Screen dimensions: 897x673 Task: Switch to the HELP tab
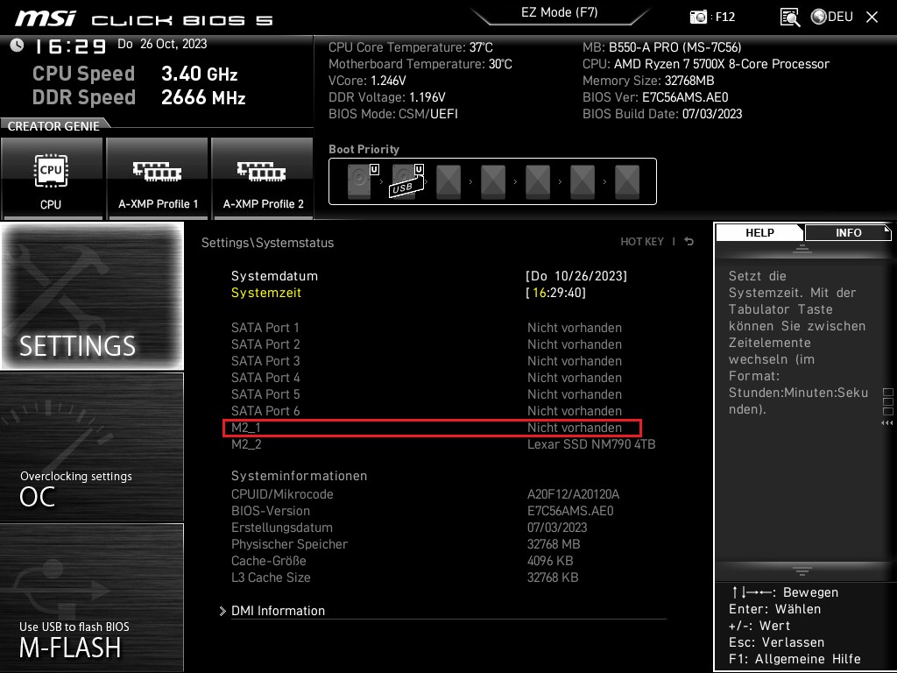point(759,233)
